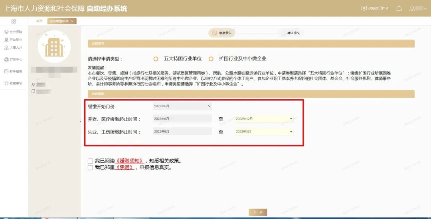Open the 缓缴开始月份 dropdown
The height and width of the screenshot is (219, 431).
(182, 107)
